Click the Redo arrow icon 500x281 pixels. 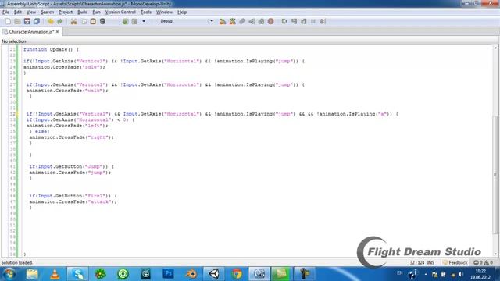tap(60, 21)
